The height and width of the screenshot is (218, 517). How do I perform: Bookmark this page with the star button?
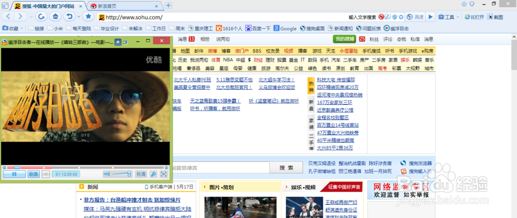point(88,17)
